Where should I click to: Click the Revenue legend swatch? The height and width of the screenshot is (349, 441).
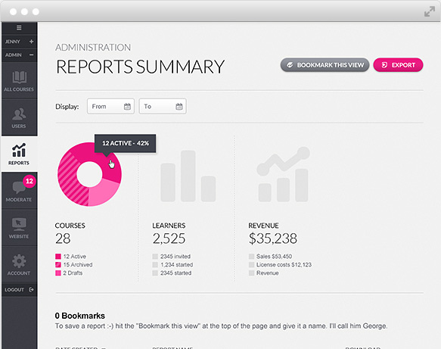point(251,273)
